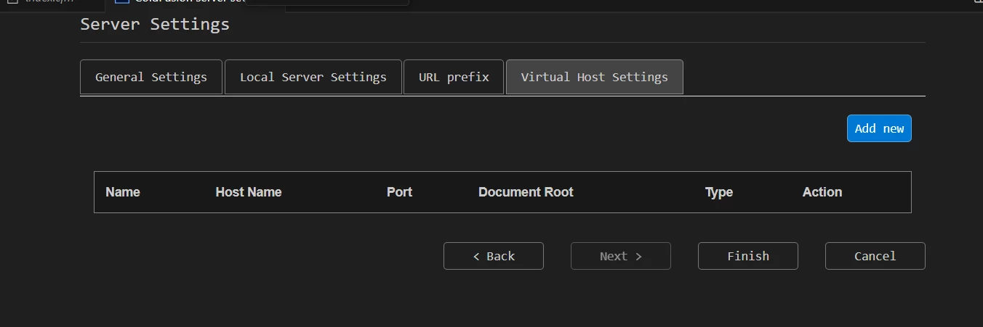The width and height of the screenshot is (983, 327).
Task: Click the Name column header
Action: point(123,192)
